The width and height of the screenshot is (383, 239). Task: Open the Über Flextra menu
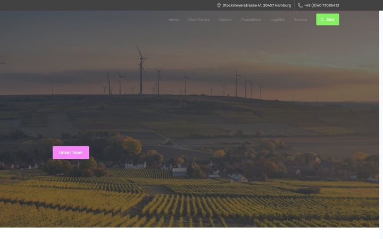click(x=199, y=20)
